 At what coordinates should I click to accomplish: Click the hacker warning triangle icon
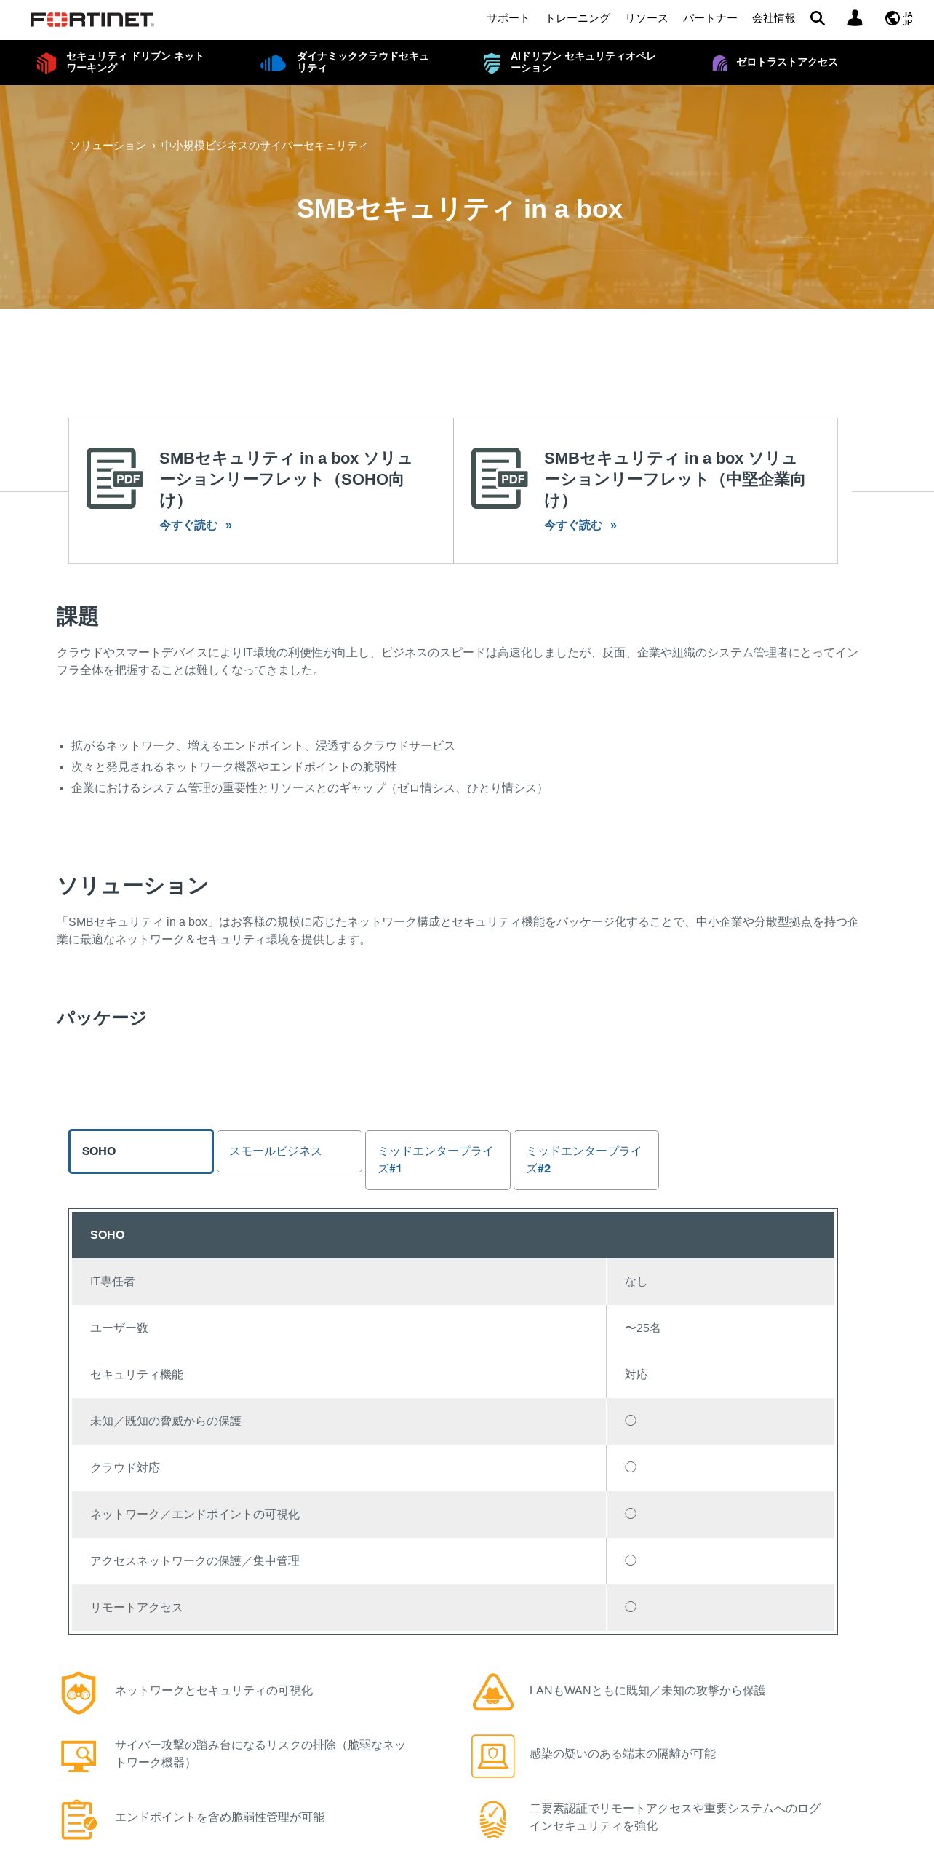pyautogui.click(x=493, y=1691)
